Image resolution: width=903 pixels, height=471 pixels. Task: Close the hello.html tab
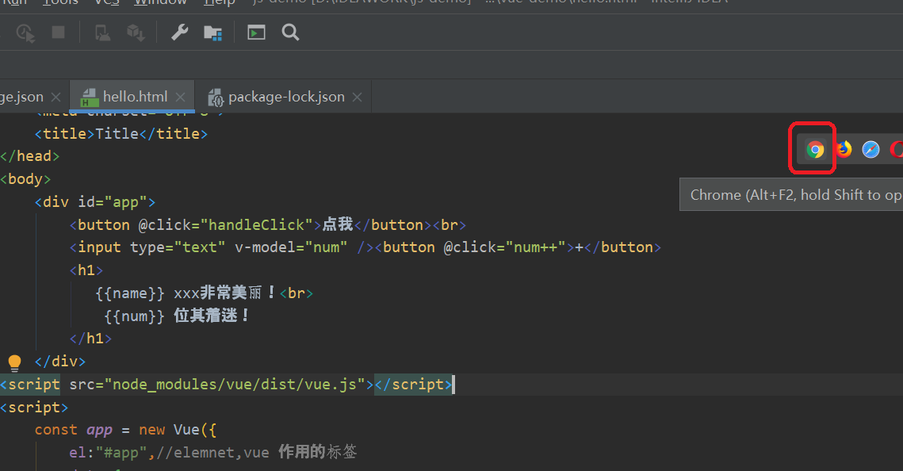click(x=180, y=98)
